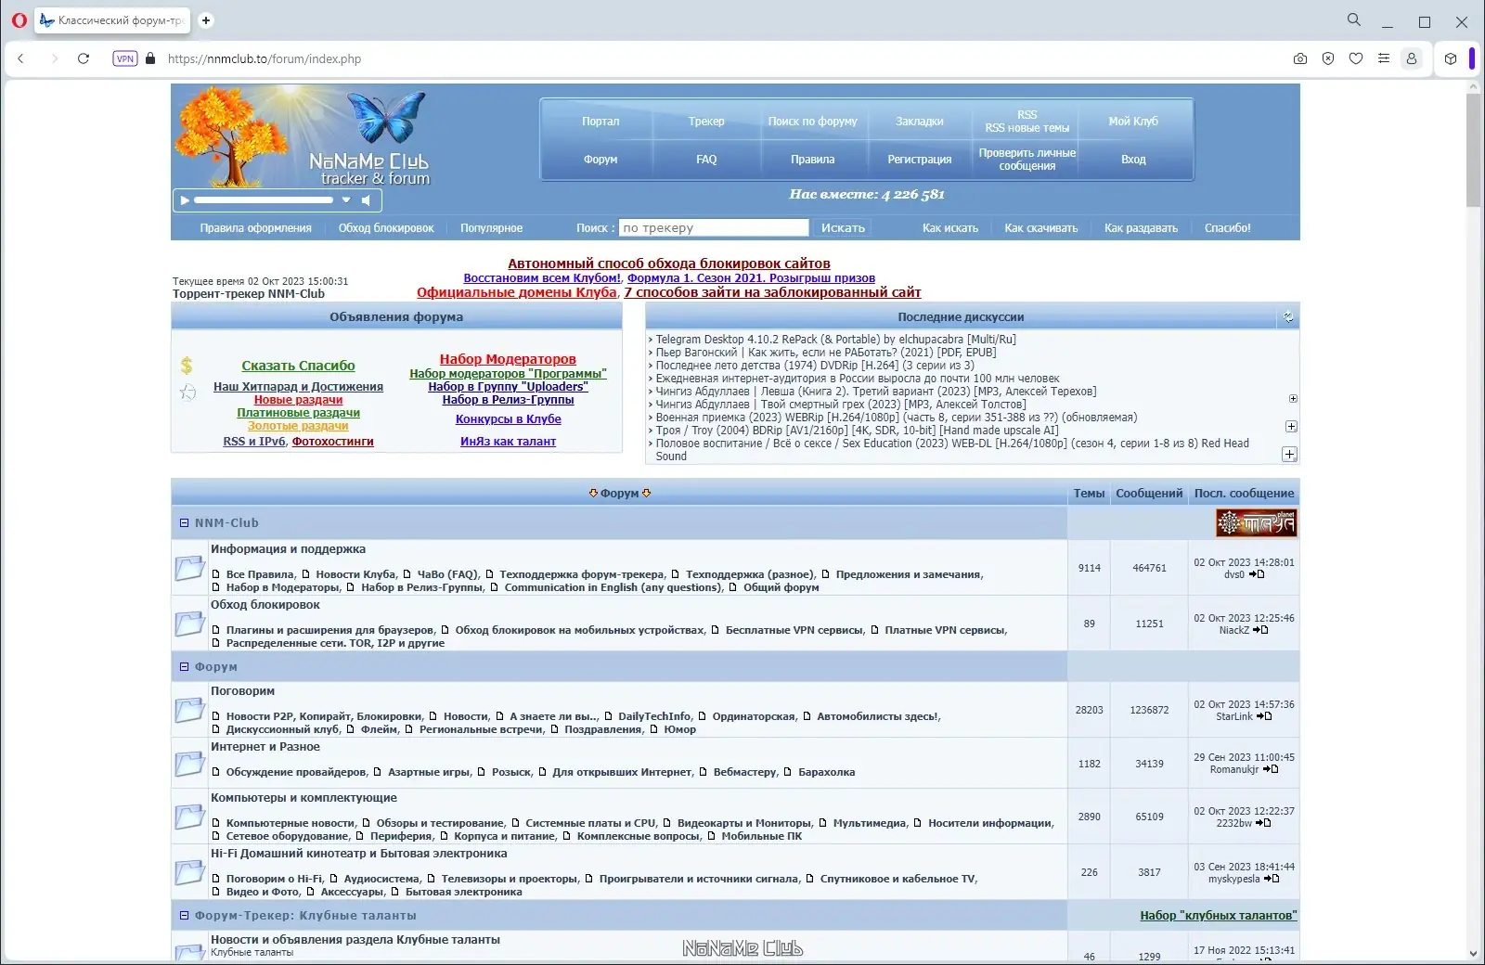Go to last post by dvs0
The image size is (1485, 965).
click(1258, 574)
